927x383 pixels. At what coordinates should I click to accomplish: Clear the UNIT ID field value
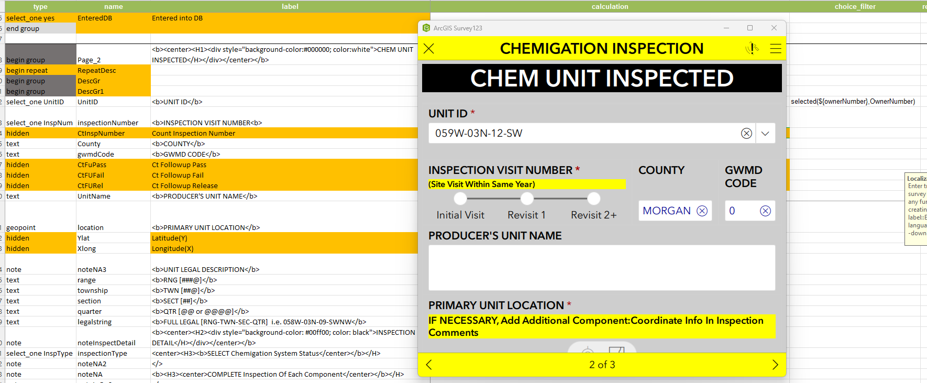pos(746,134)
